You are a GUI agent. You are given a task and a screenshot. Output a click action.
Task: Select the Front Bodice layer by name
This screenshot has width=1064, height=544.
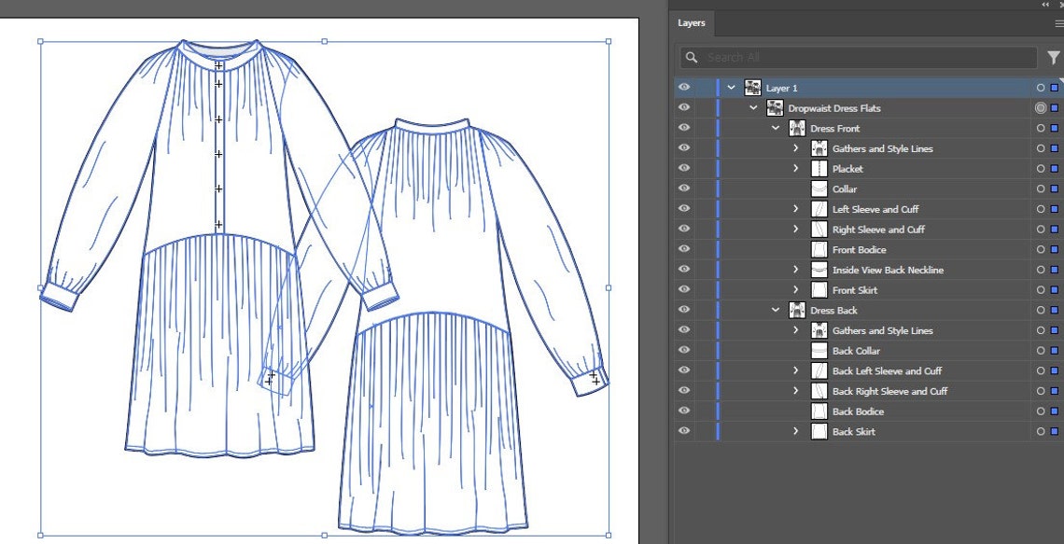click(x=860, y=249)
